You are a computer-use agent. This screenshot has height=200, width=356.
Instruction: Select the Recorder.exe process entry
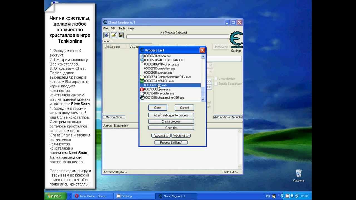pos(170,94)
